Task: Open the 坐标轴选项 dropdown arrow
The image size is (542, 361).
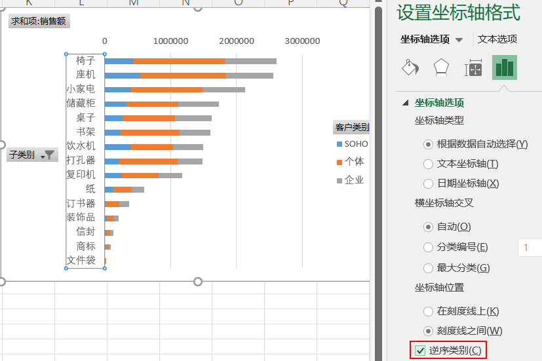Action: (459, 40)
